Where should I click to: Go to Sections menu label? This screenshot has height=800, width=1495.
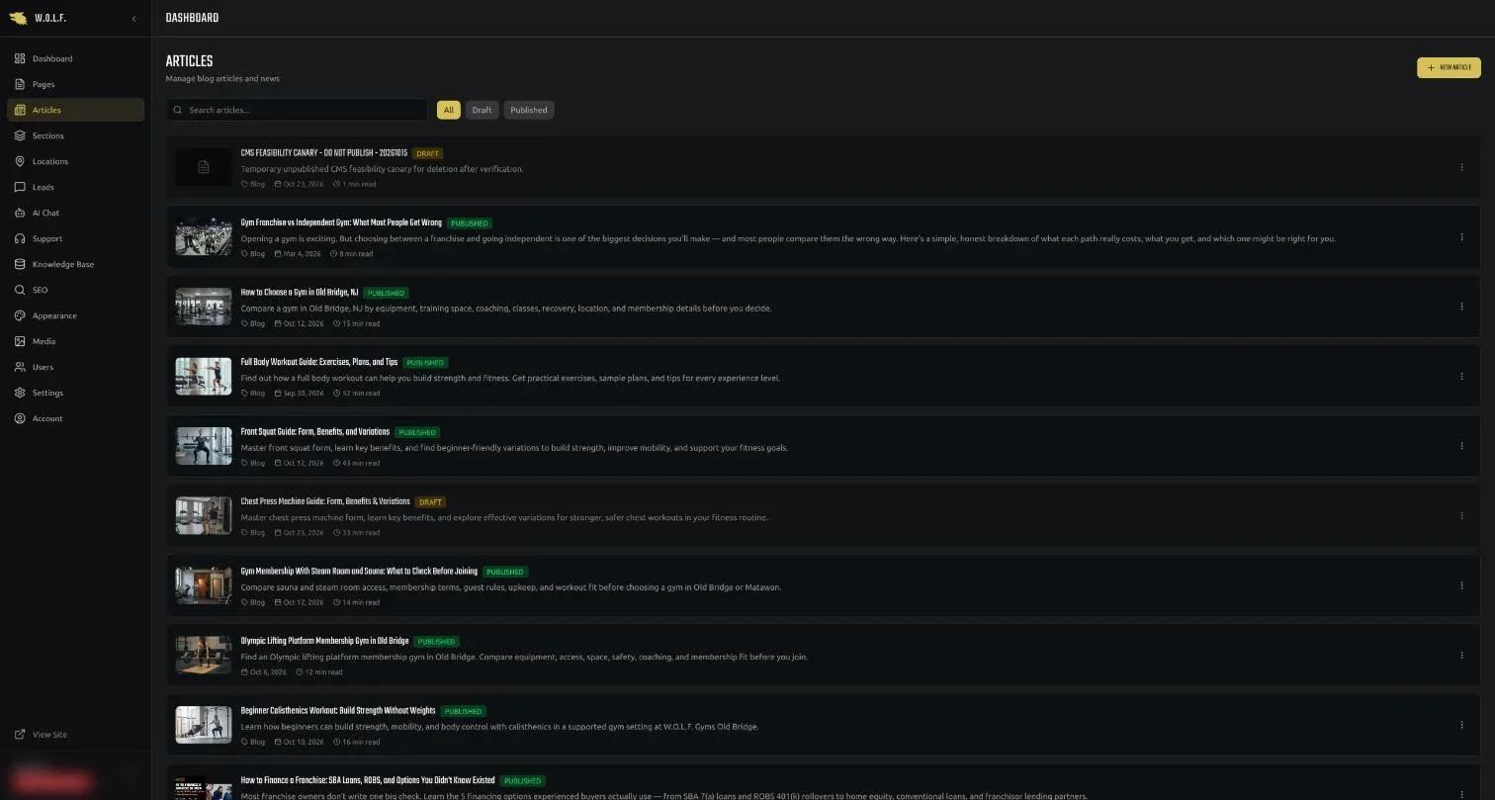pos(47,135)
